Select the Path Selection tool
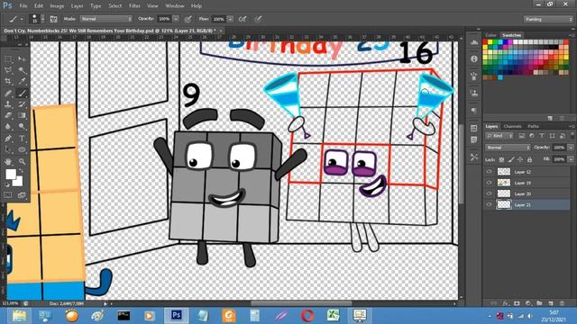This screenshot has height=324, width=577. click(x=8, y=150)
